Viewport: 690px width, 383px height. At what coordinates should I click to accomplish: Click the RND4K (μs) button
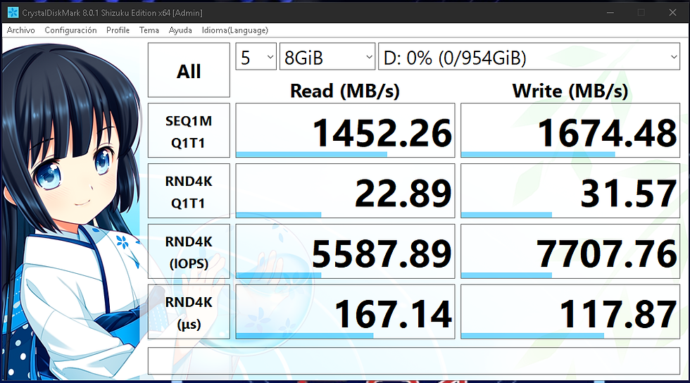pyautogui.click(x=189, y=312)
